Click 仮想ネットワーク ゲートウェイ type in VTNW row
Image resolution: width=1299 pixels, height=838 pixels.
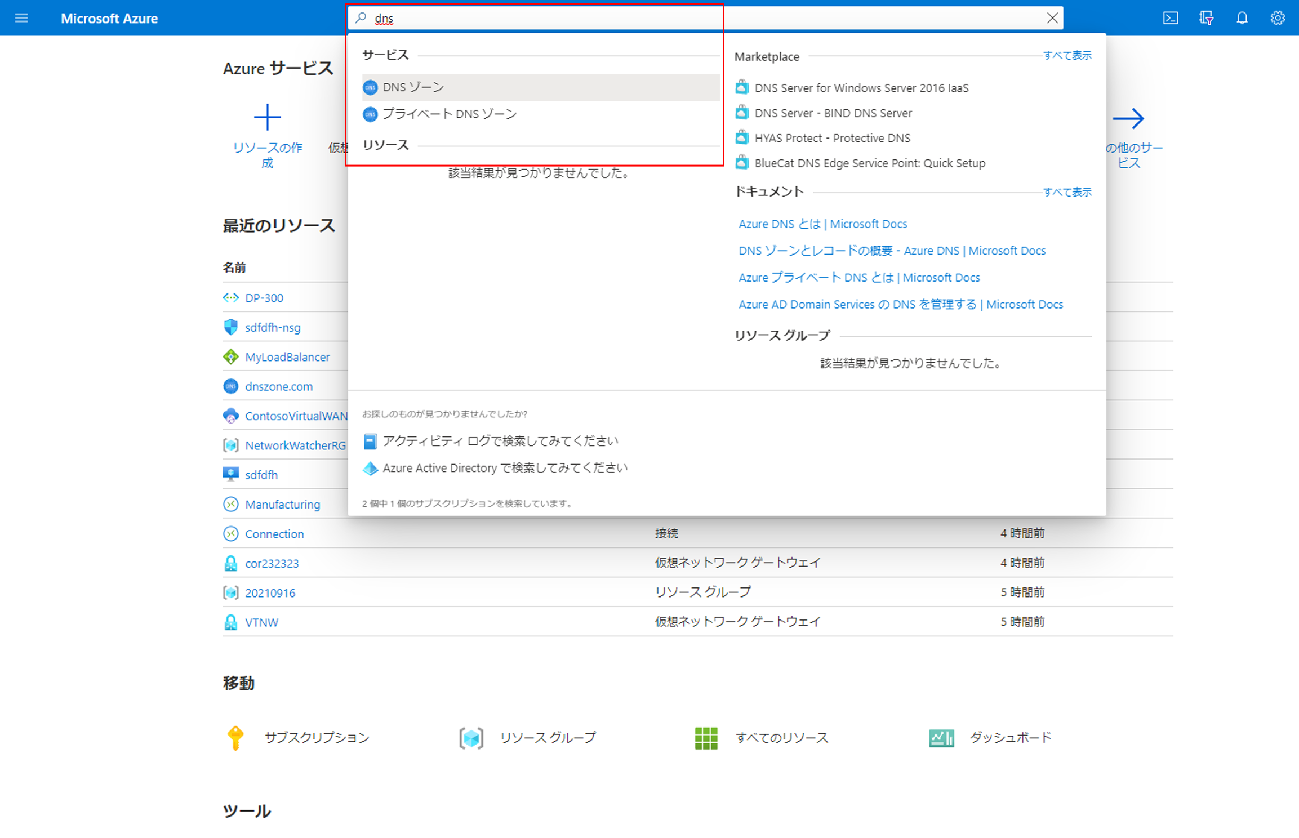(738, 622)
